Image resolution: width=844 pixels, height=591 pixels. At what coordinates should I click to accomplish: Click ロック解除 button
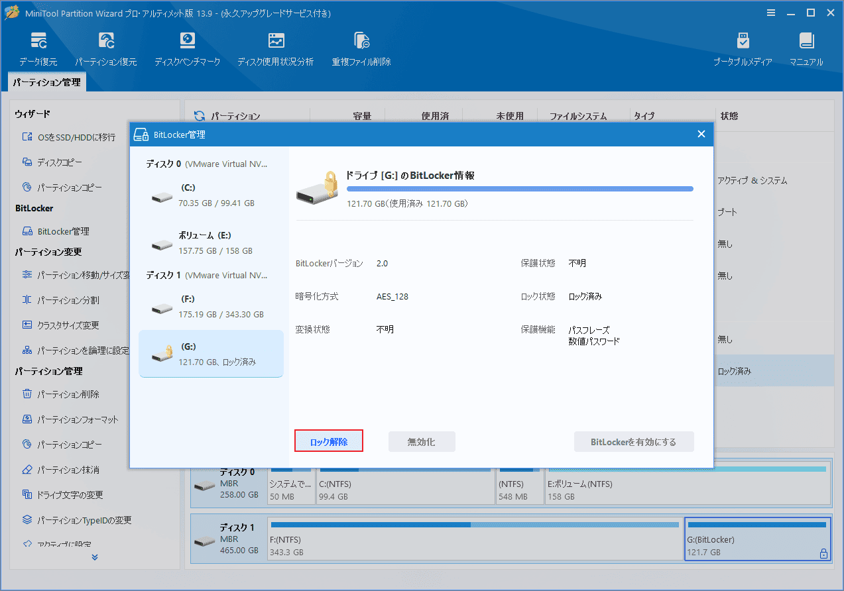coord(329,442)
